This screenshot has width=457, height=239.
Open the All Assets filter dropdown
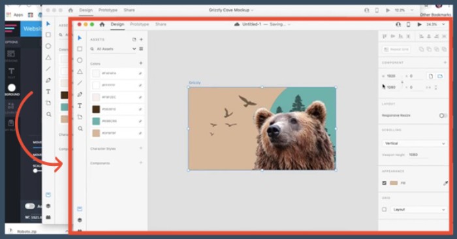pyautogui.click(x=113, y=49)
